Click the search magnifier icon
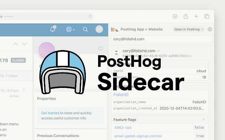 point(85,29)
